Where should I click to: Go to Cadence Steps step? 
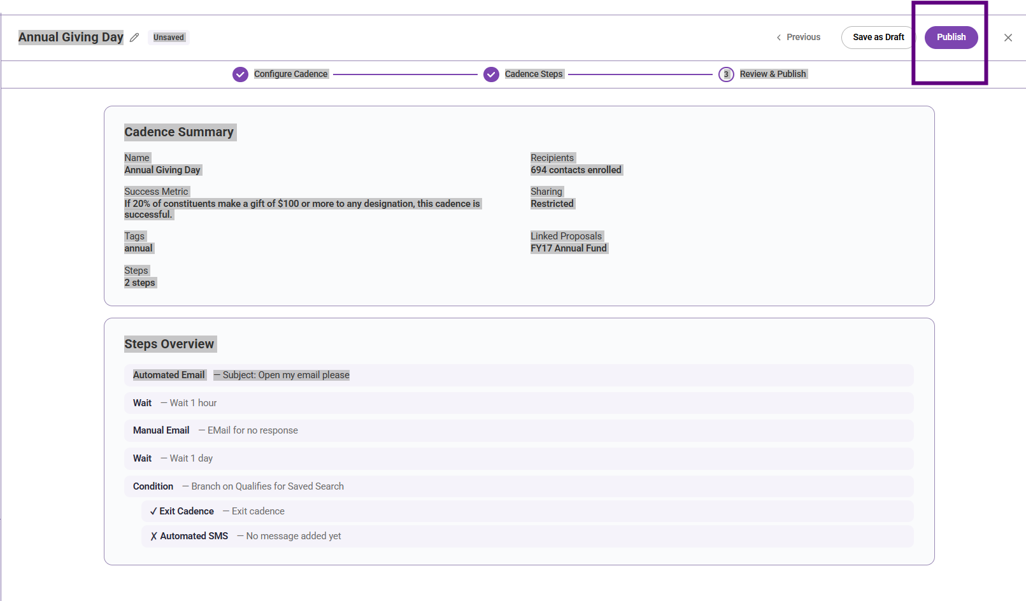tap(534, 74)
